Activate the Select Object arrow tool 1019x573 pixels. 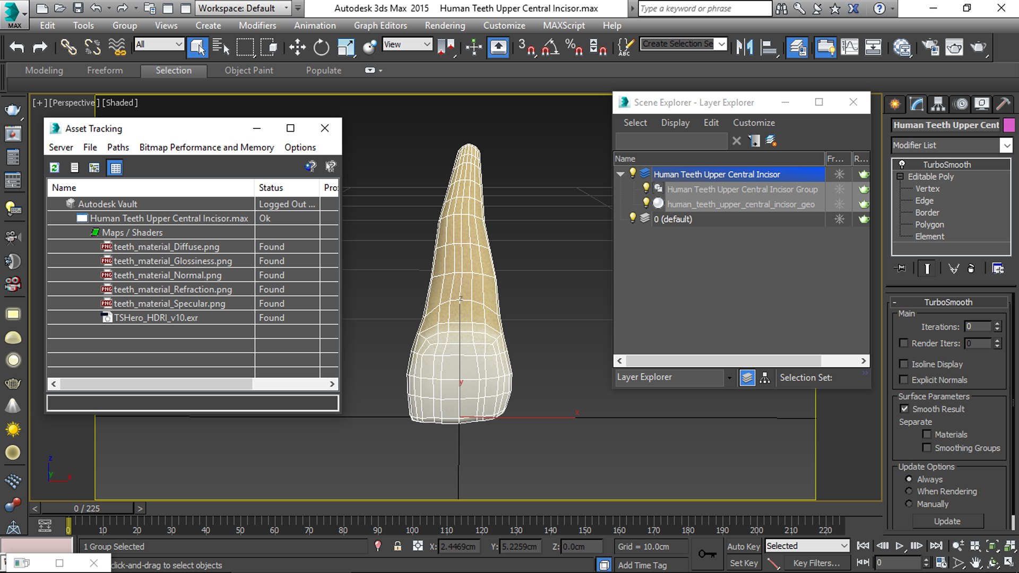pos(197,47)
